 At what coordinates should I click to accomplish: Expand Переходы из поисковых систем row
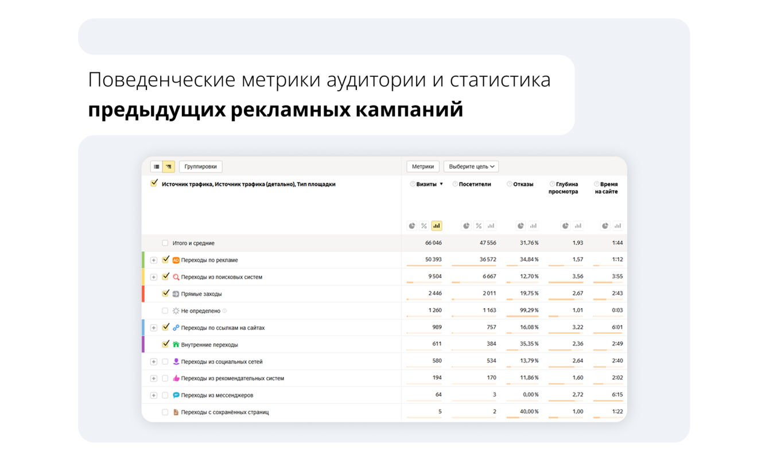(x=154, y=277)
